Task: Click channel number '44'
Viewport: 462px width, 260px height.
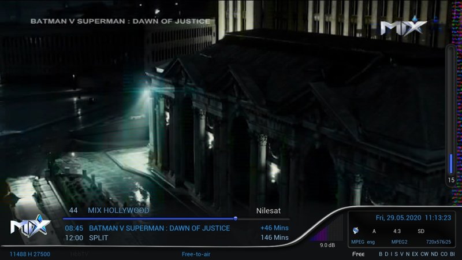Action: point(73,210)
